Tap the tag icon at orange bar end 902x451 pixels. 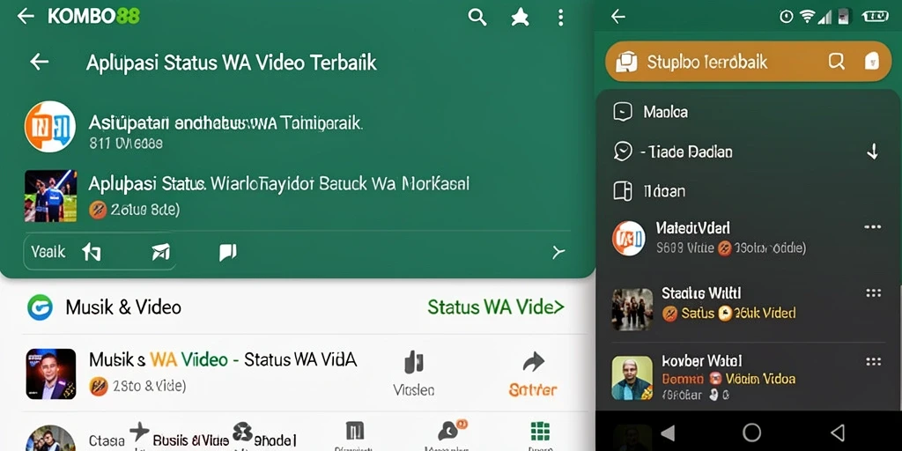(872, 61)
